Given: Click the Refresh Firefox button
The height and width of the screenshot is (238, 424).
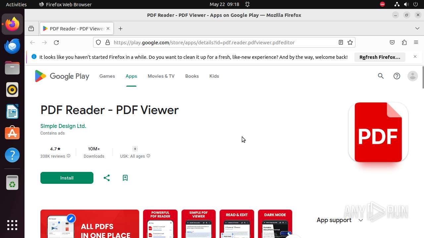Looking at the screenshot, I should (x=380, y=57).
